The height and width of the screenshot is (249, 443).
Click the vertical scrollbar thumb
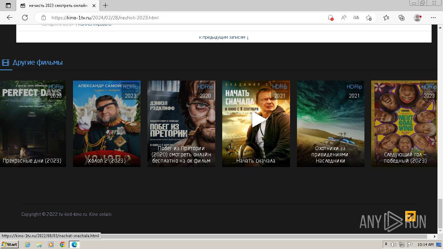[x=440, y=213]
